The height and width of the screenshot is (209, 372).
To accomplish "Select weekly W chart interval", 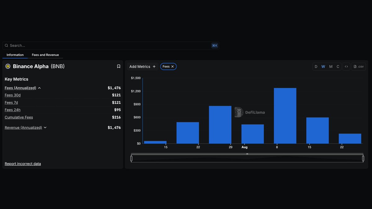I will coord(323,67).
